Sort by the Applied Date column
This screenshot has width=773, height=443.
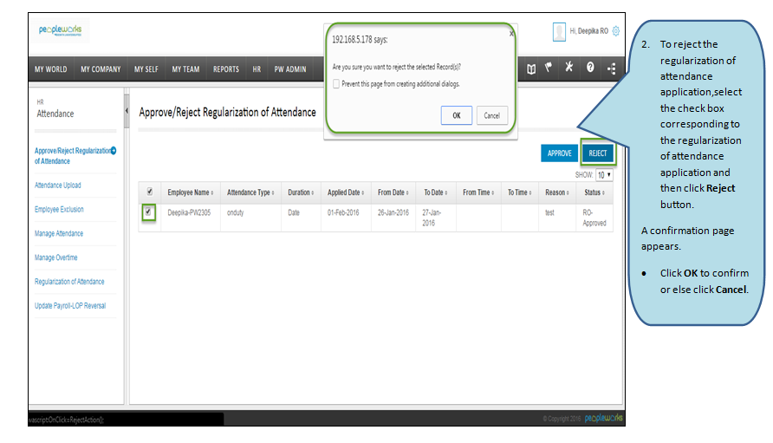click(x=346, y=192)
